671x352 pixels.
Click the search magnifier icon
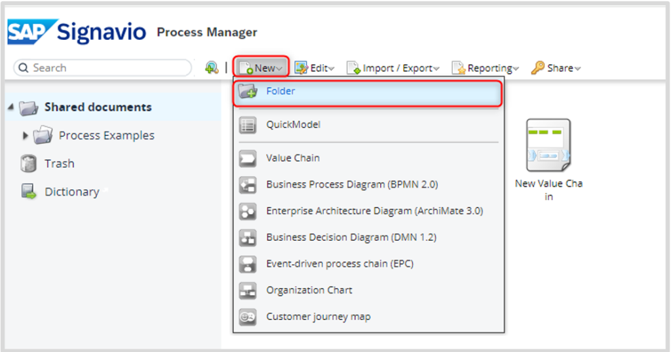tap(24, 68)
